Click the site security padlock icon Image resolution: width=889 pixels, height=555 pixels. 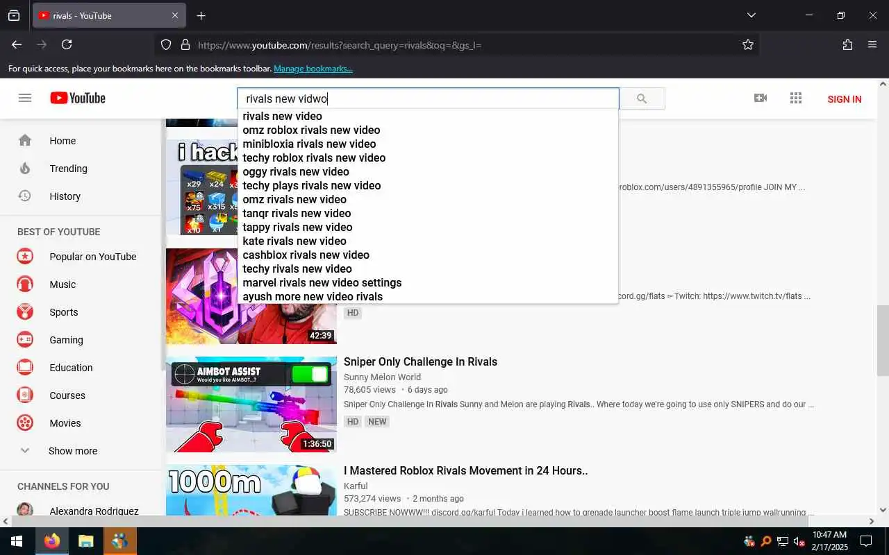coord(185,44)
